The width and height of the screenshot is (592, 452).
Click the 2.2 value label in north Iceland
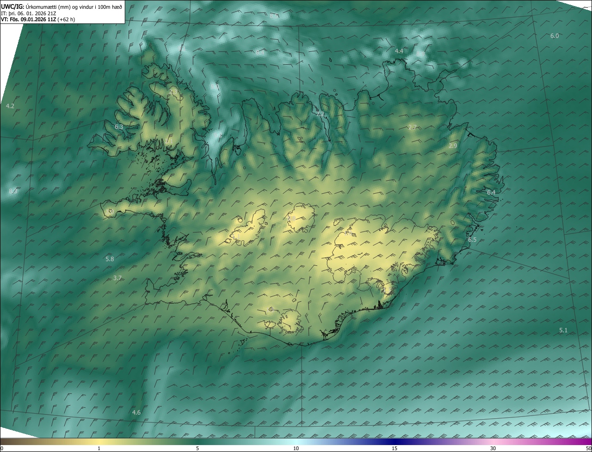pos(321,114)
